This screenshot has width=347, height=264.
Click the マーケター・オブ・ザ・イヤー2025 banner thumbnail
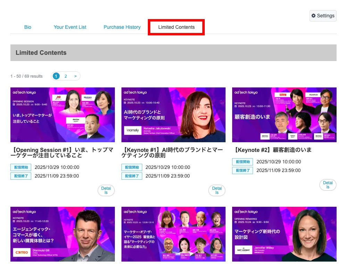(173, 234)
